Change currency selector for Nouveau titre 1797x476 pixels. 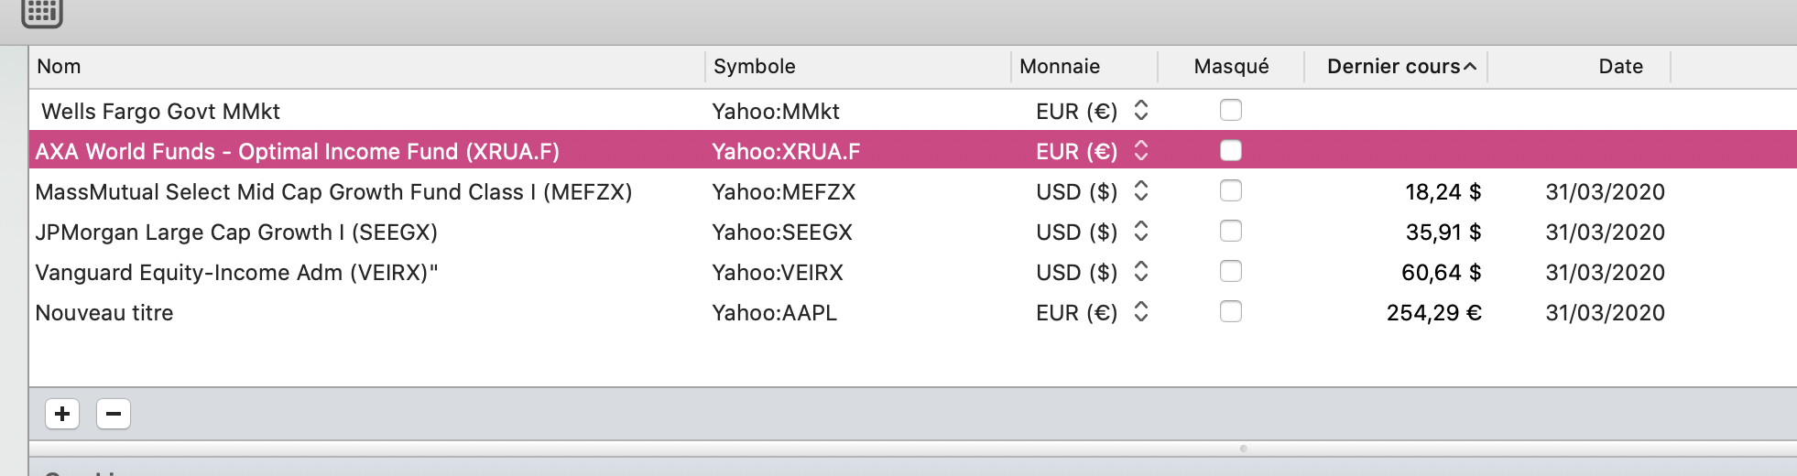coord(1141,311)
